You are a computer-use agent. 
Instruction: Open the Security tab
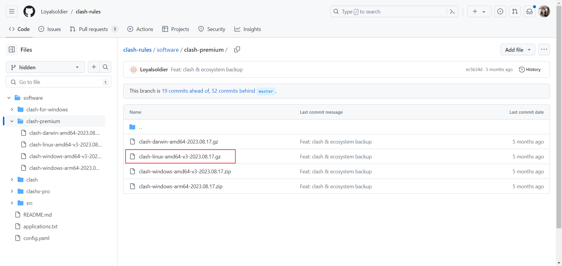tap(212, 29)
